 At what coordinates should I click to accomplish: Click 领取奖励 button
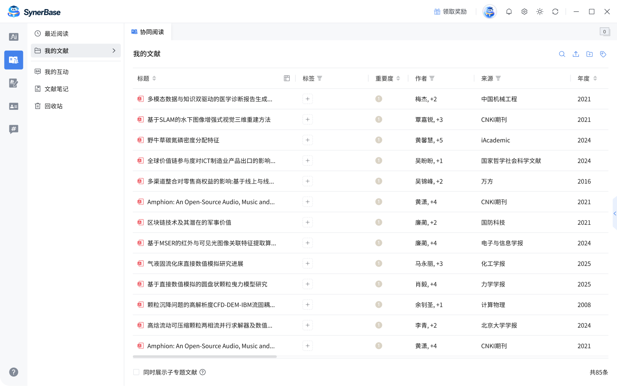(x=450, y=12)
